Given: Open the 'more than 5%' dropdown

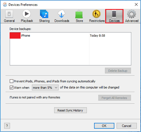Looking at the screenshot, I should pyautogui.click(x=45, y=87).
